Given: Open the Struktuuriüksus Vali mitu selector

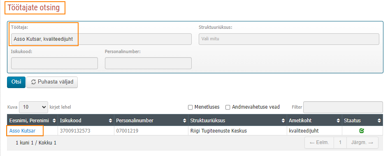Looking at the screenshot, I should tap(289, 39).
